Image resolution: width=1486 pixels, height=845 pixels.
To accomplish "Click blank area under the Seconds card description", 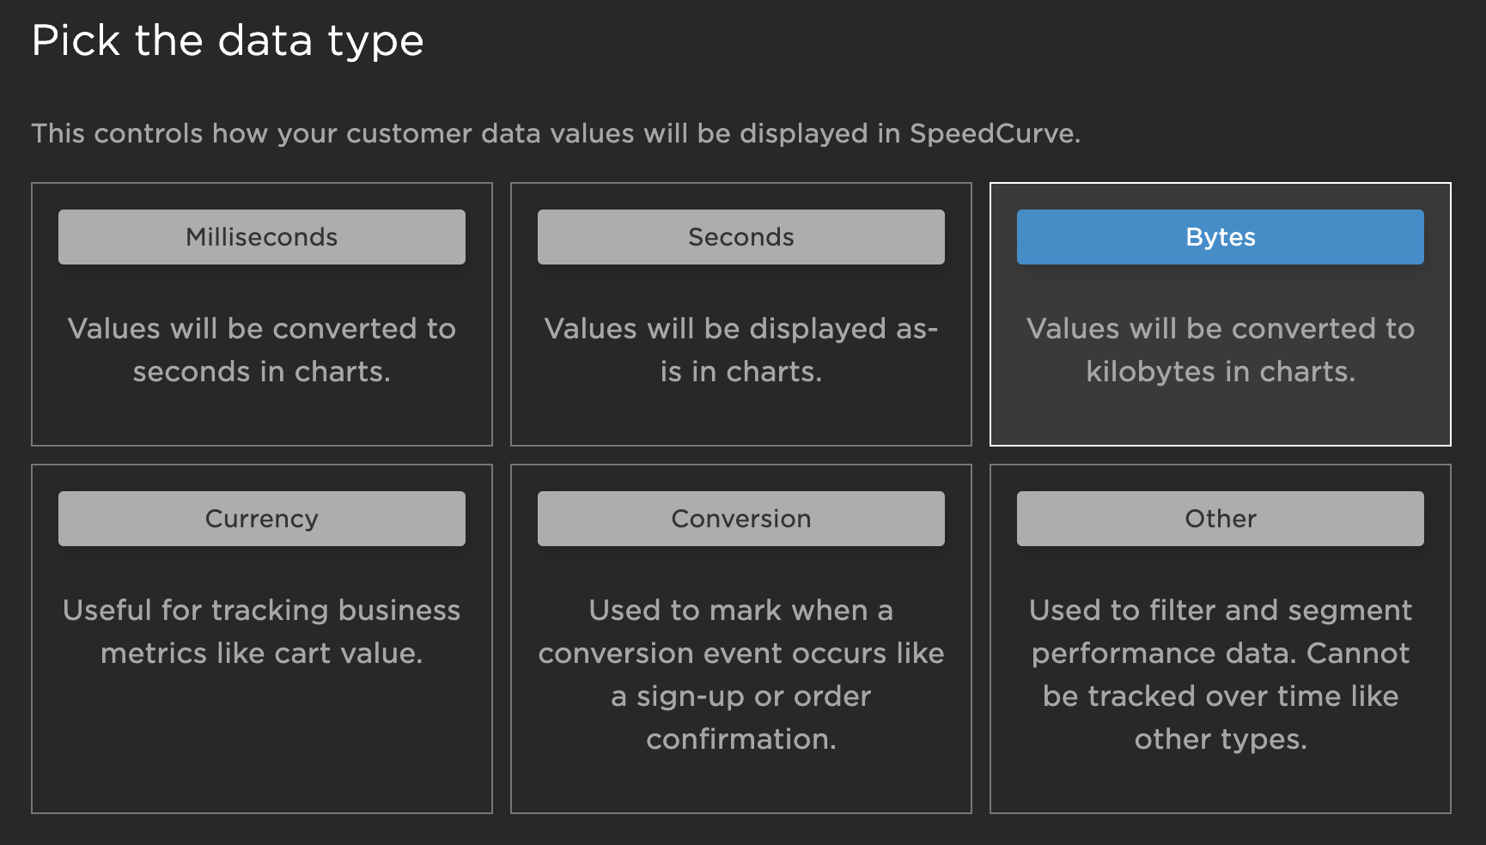I will [x=740, y=416].
